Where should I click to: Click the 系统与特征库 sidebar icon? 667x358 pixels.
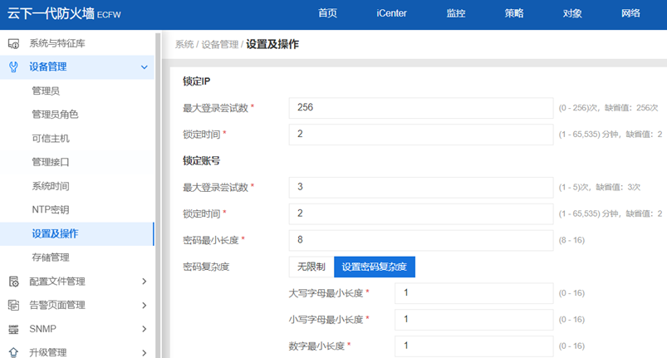point(13,43)
